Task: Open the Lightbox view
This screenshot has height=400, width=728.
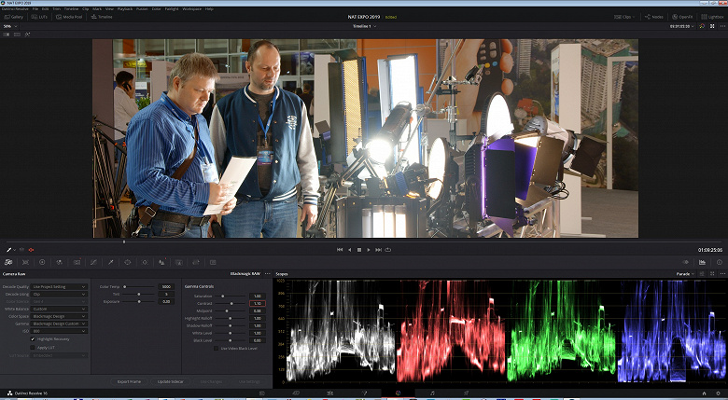Action: [x=711, y=17]
